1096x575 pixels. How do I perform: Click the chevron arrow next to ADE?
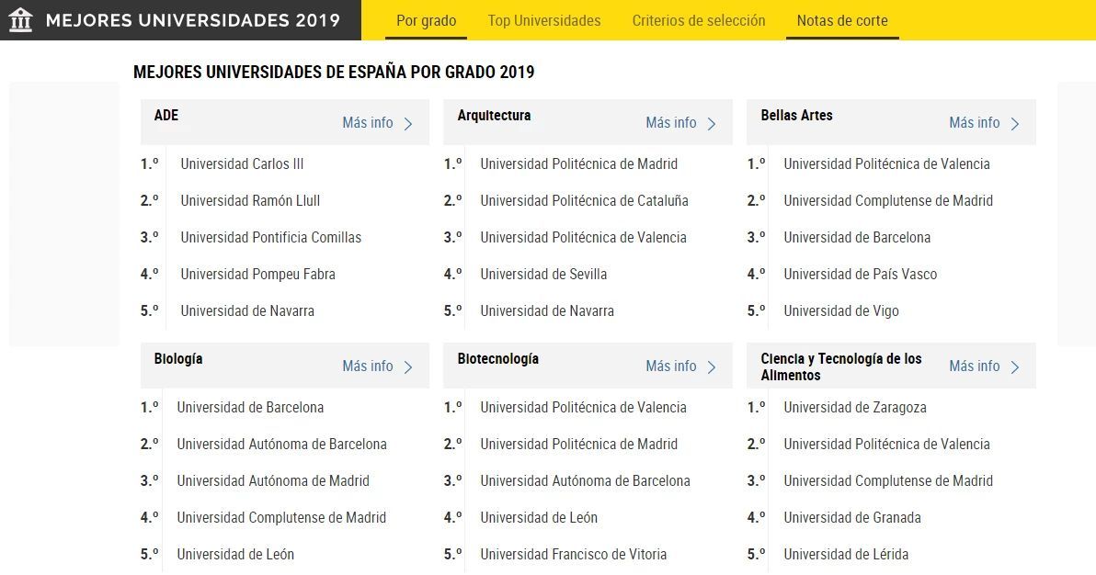pyautogui.click(x=408, y=124)
